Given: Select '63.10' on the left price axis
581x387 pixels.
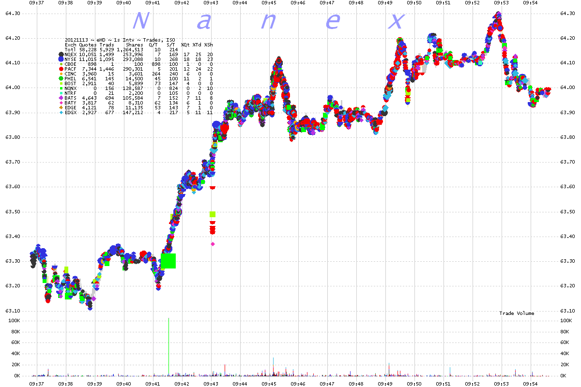Looking at the screenshot, I should click(x=12, y=311).
